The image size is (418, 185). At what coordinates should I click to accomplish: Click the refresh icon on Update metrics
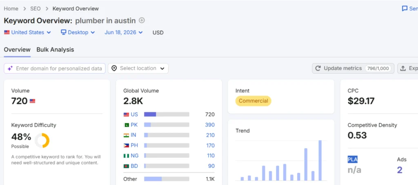[318, 68]
